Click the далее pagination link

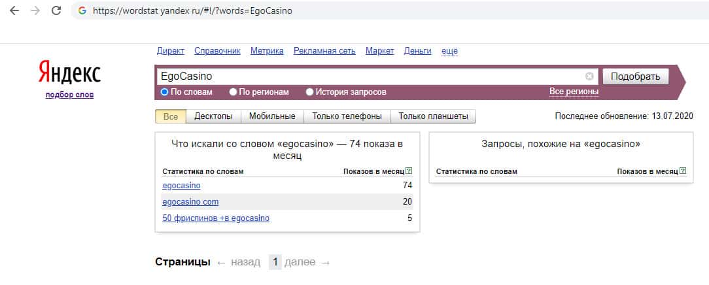[300, 262]
